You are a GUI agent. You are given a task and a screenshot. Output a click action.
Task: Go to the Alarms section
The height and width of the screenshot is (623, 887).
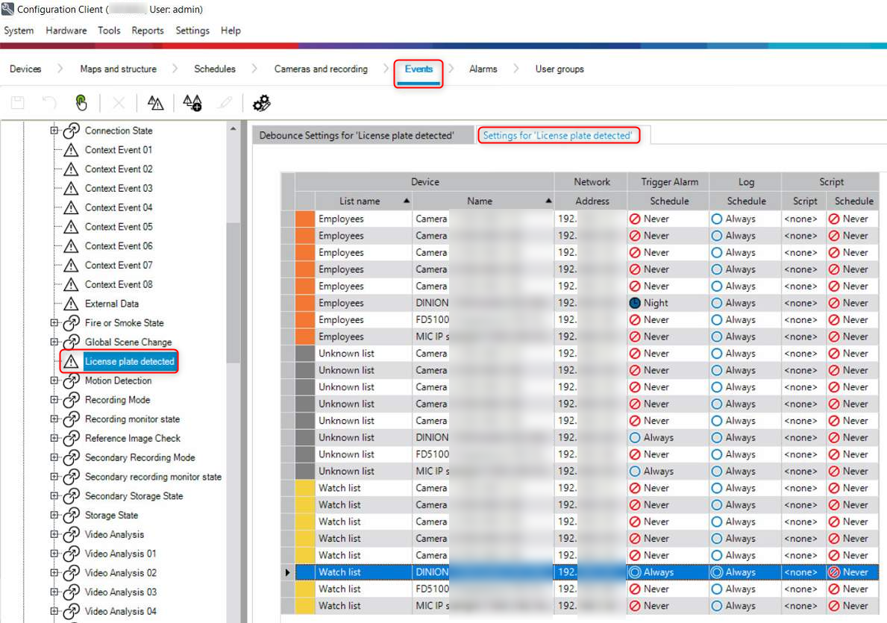(483, 69)
